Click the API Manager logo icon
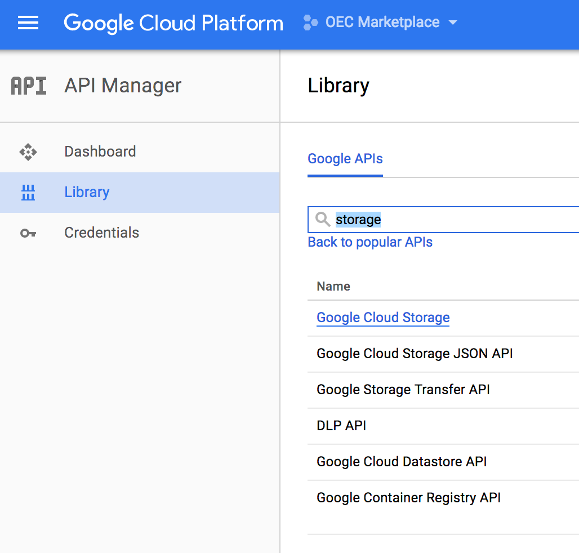The image size is (579, 553). point(29,86)
